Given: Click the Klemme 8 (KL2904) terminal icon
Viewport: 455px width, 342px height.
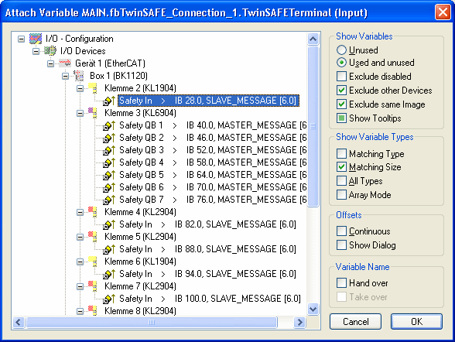Looking at the screenshot, I should (92, 311).
